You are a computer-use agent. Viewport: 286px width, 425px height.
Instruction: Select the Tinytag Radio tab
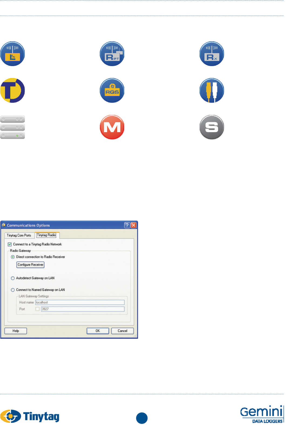point(47,235)
